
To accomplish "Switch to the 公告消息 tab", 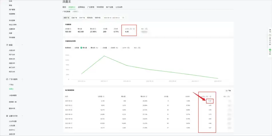I will (119, 7).
